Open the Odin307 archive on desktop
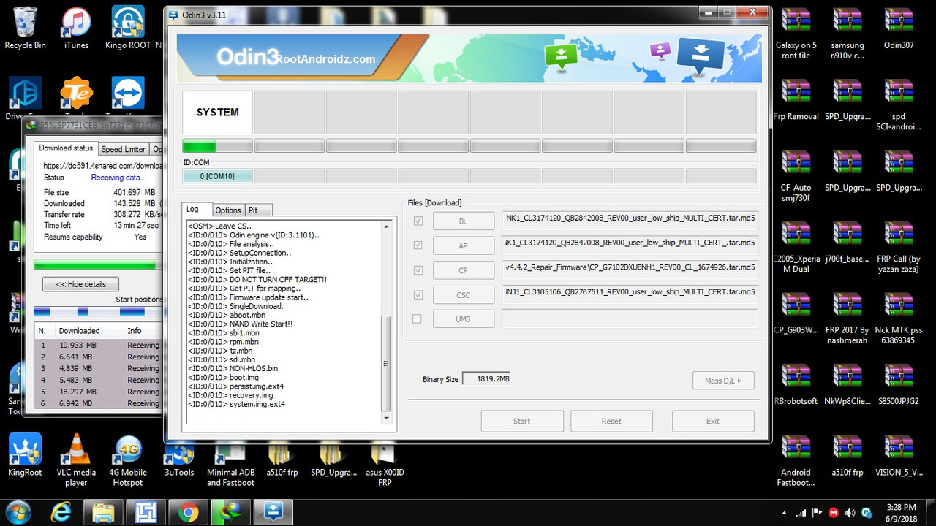936x526 pixels. tap(899, 28)
